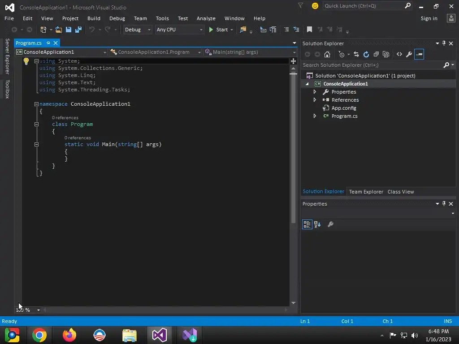459x344 pixels.
Task: Save the file with the Save icon
Action: coord(69,30)
